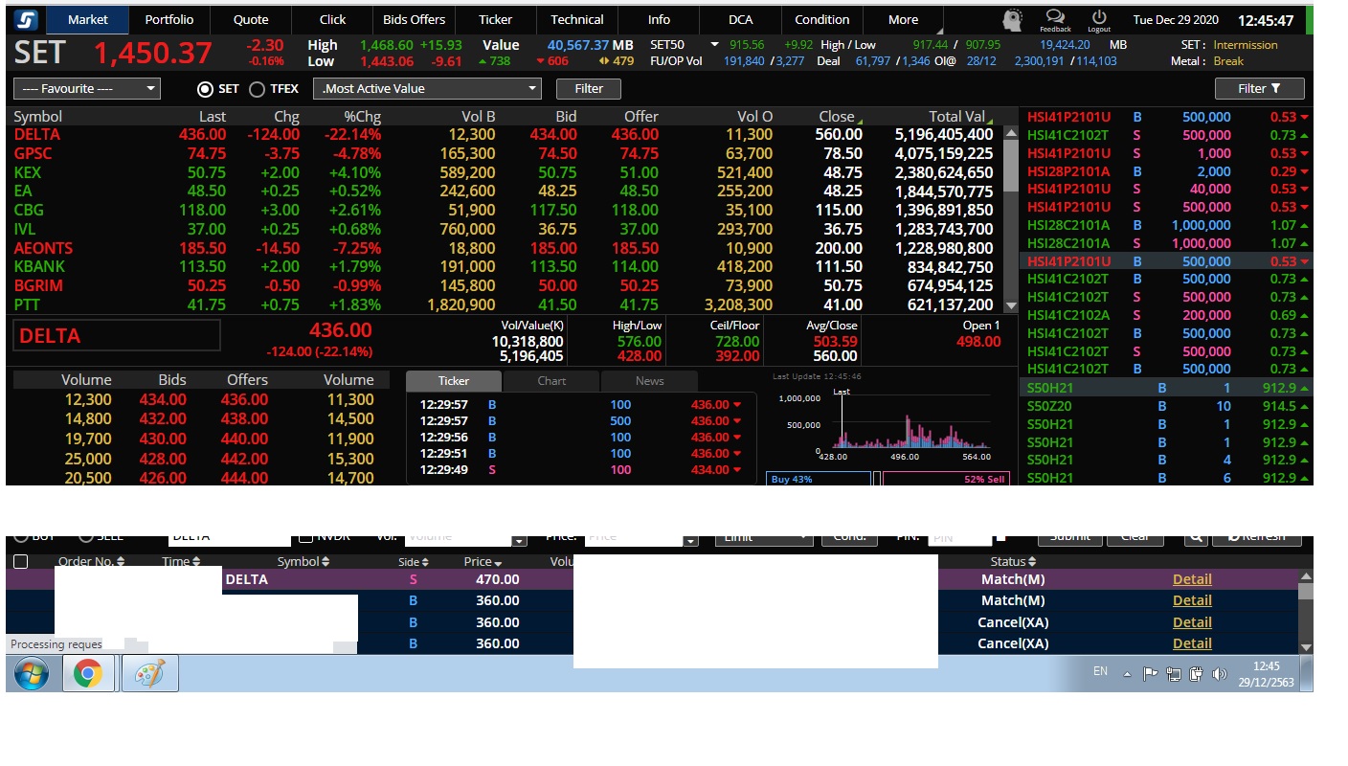Sort orders by Side column

(x=414, y=562)
